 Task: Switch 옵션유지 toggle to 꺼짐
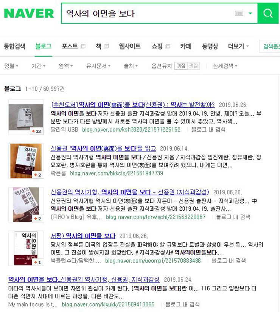click(x=181, y=66)
